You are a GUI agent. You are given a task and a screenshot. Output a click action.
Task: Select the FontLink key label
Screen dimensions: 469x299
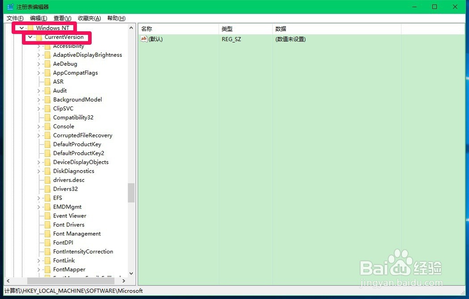point(64,261)
